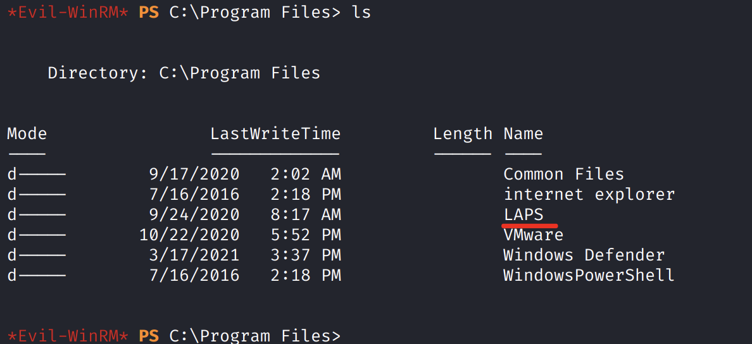
Task: Click the Directory: C:\Program Files path line
Action: (184, 73)
